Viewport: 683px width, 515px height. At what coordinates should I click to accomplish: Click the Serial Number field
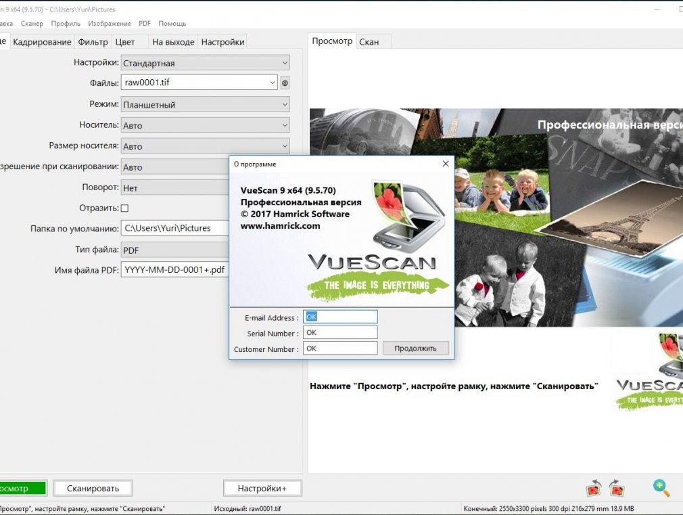point(340,332)
